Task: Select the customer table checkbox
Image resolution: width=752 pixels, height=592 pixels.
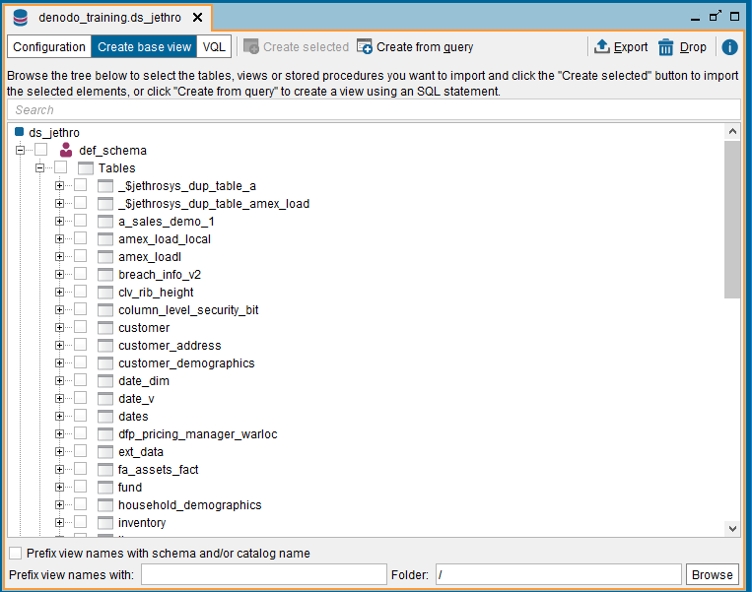Action: point(80,327)
